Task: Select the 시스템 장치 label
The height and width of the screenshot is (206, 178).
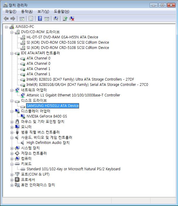Action: pyautogui.click(x=30, y=148)
